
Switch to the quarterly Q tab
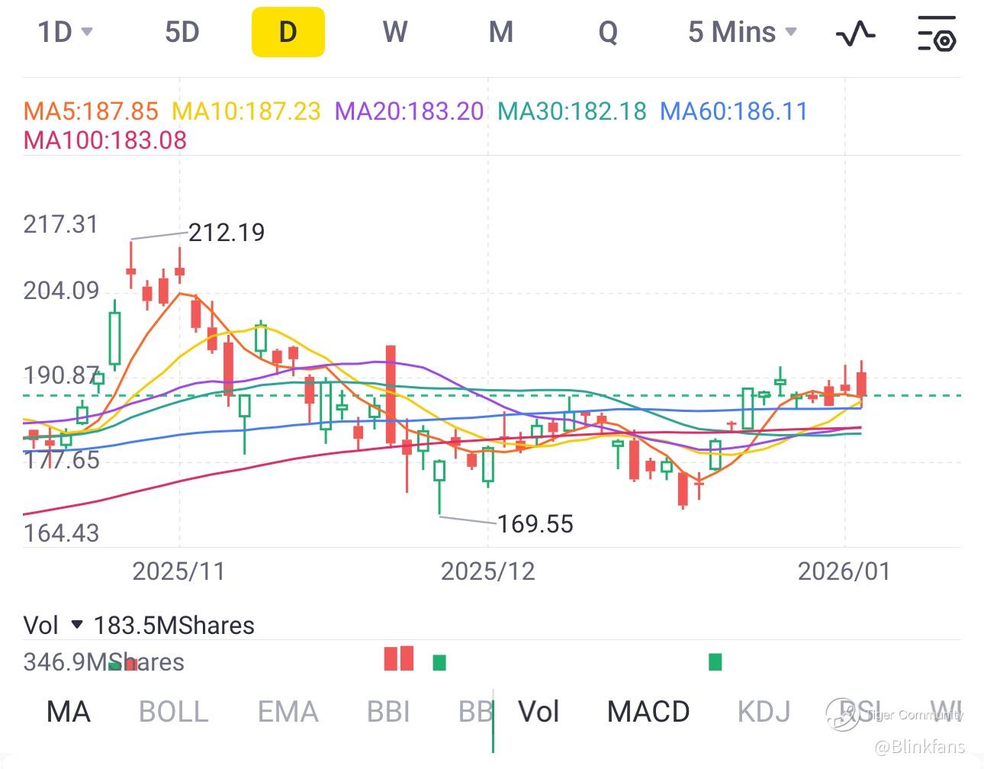pos(608,32)
